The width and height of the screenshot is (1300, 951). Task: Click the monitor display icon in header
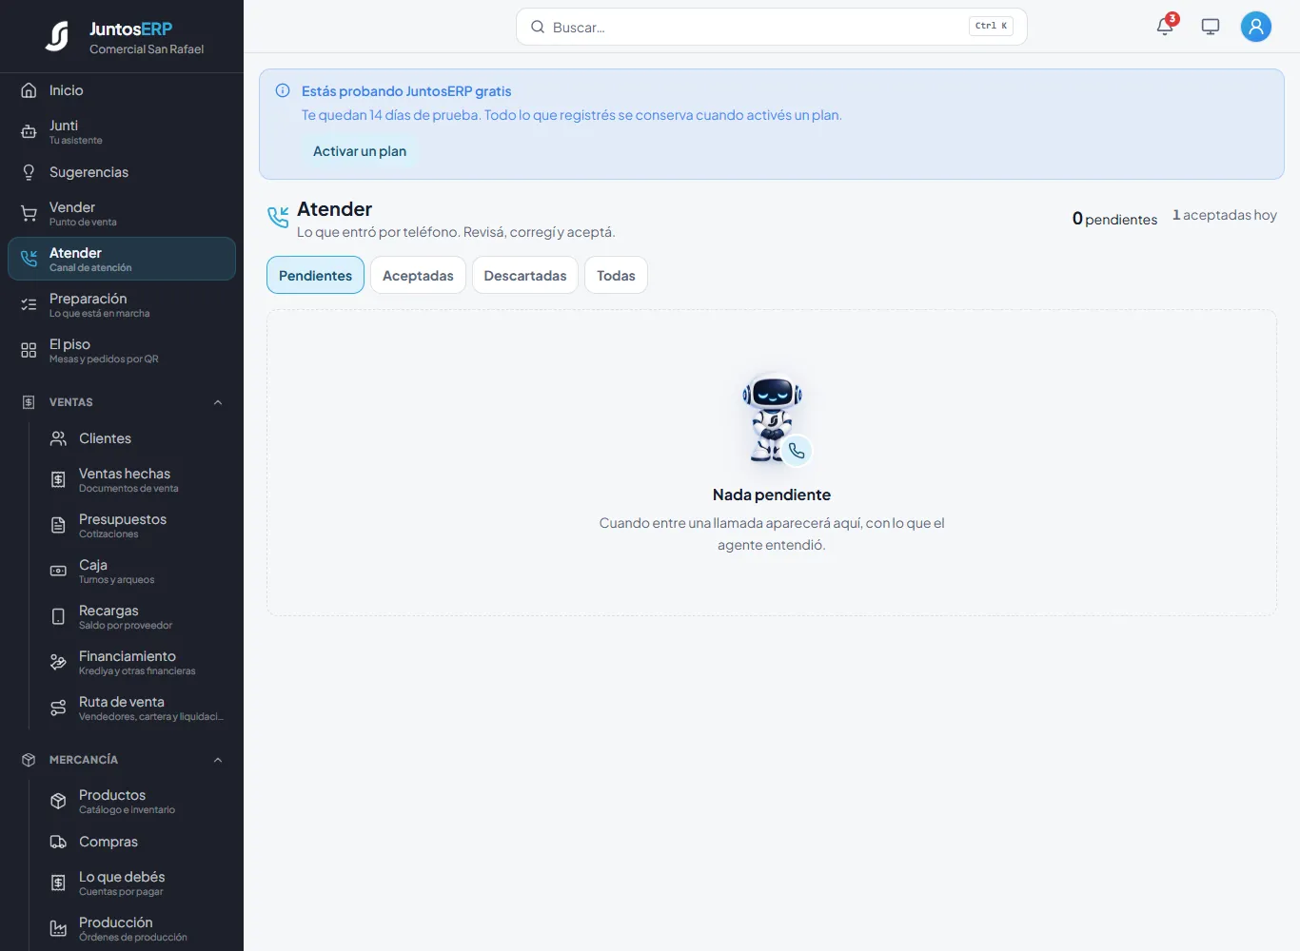click(x=1211, y=27)
